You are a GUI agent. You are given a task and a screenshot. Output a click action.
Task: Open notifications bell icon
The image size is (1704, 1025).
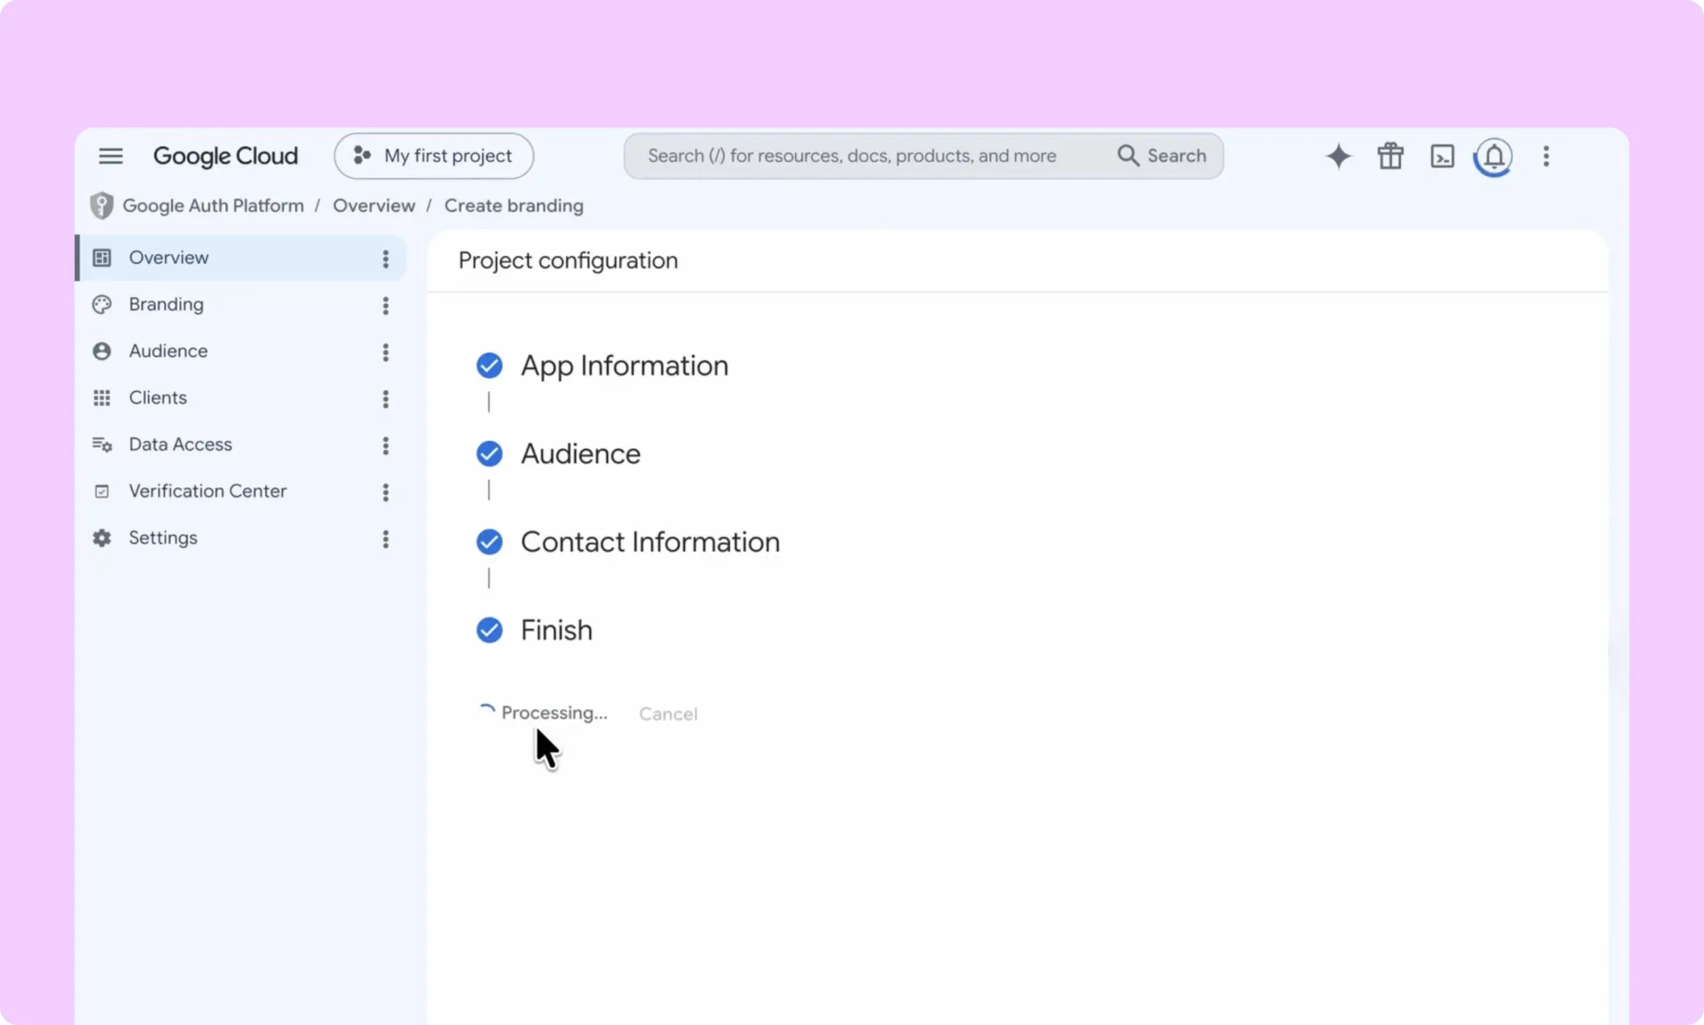pyautogui.click(x=1494, y=156)
